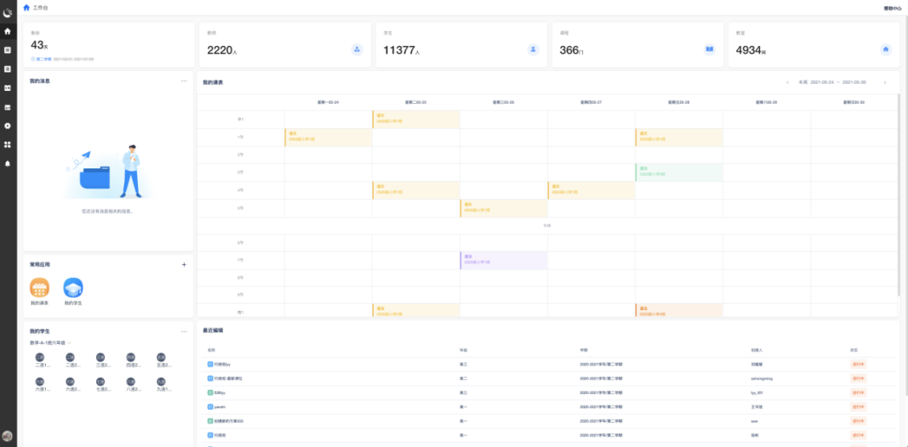Click the 工作台 breadcrumb tab at top
Screen dimensions: 908x447
[x=41, y=7]
